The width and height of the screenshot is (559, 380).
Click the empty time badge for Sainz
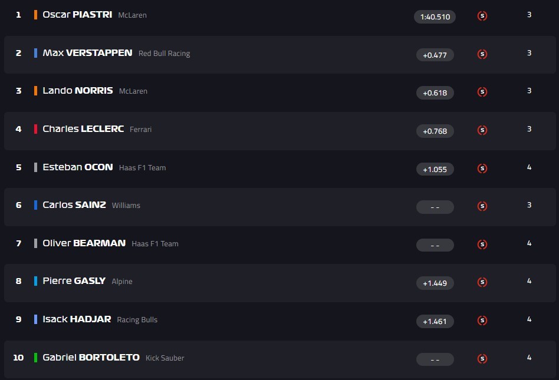pos(435,207)
